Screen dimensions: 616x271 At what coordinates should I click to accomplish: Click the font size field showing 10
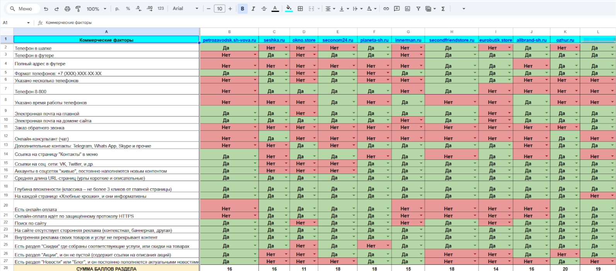(x=220, y=8)
